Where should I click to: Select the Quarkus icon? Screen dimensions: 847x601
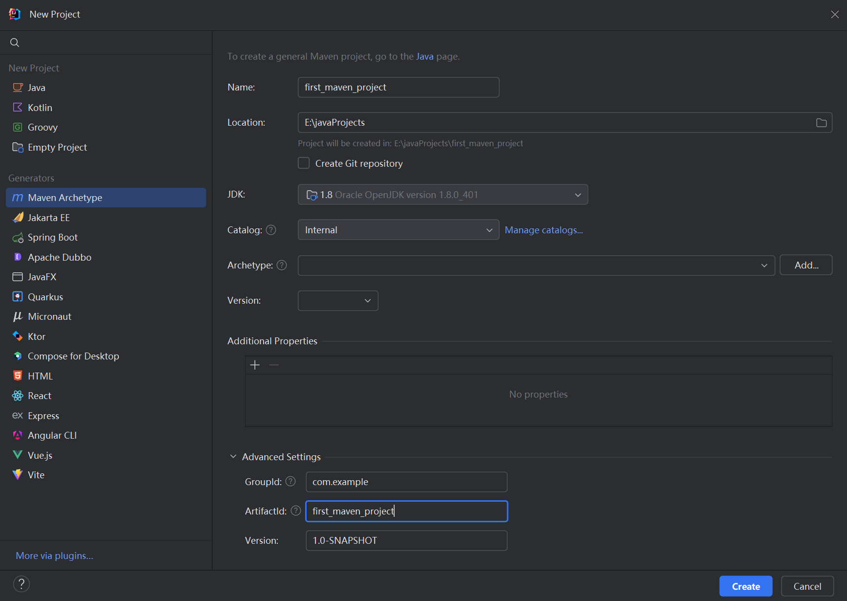point(18,296)
